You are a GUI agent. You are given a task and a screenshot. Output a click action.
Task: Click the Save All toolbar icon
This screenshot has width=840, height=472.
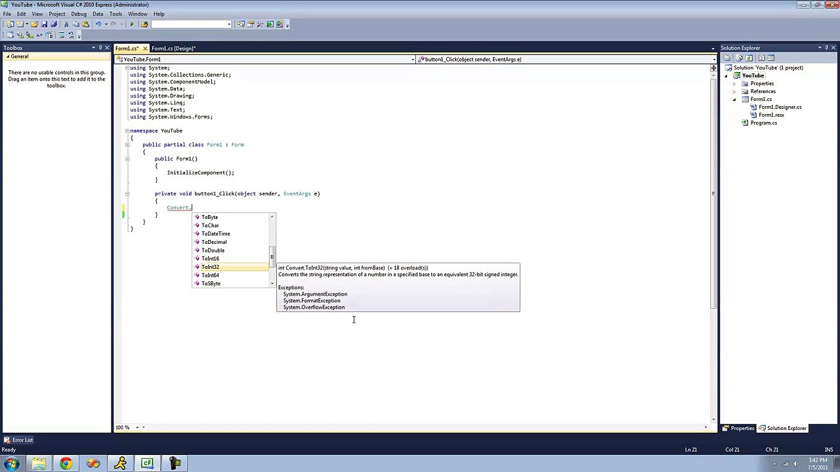point(54,24)
